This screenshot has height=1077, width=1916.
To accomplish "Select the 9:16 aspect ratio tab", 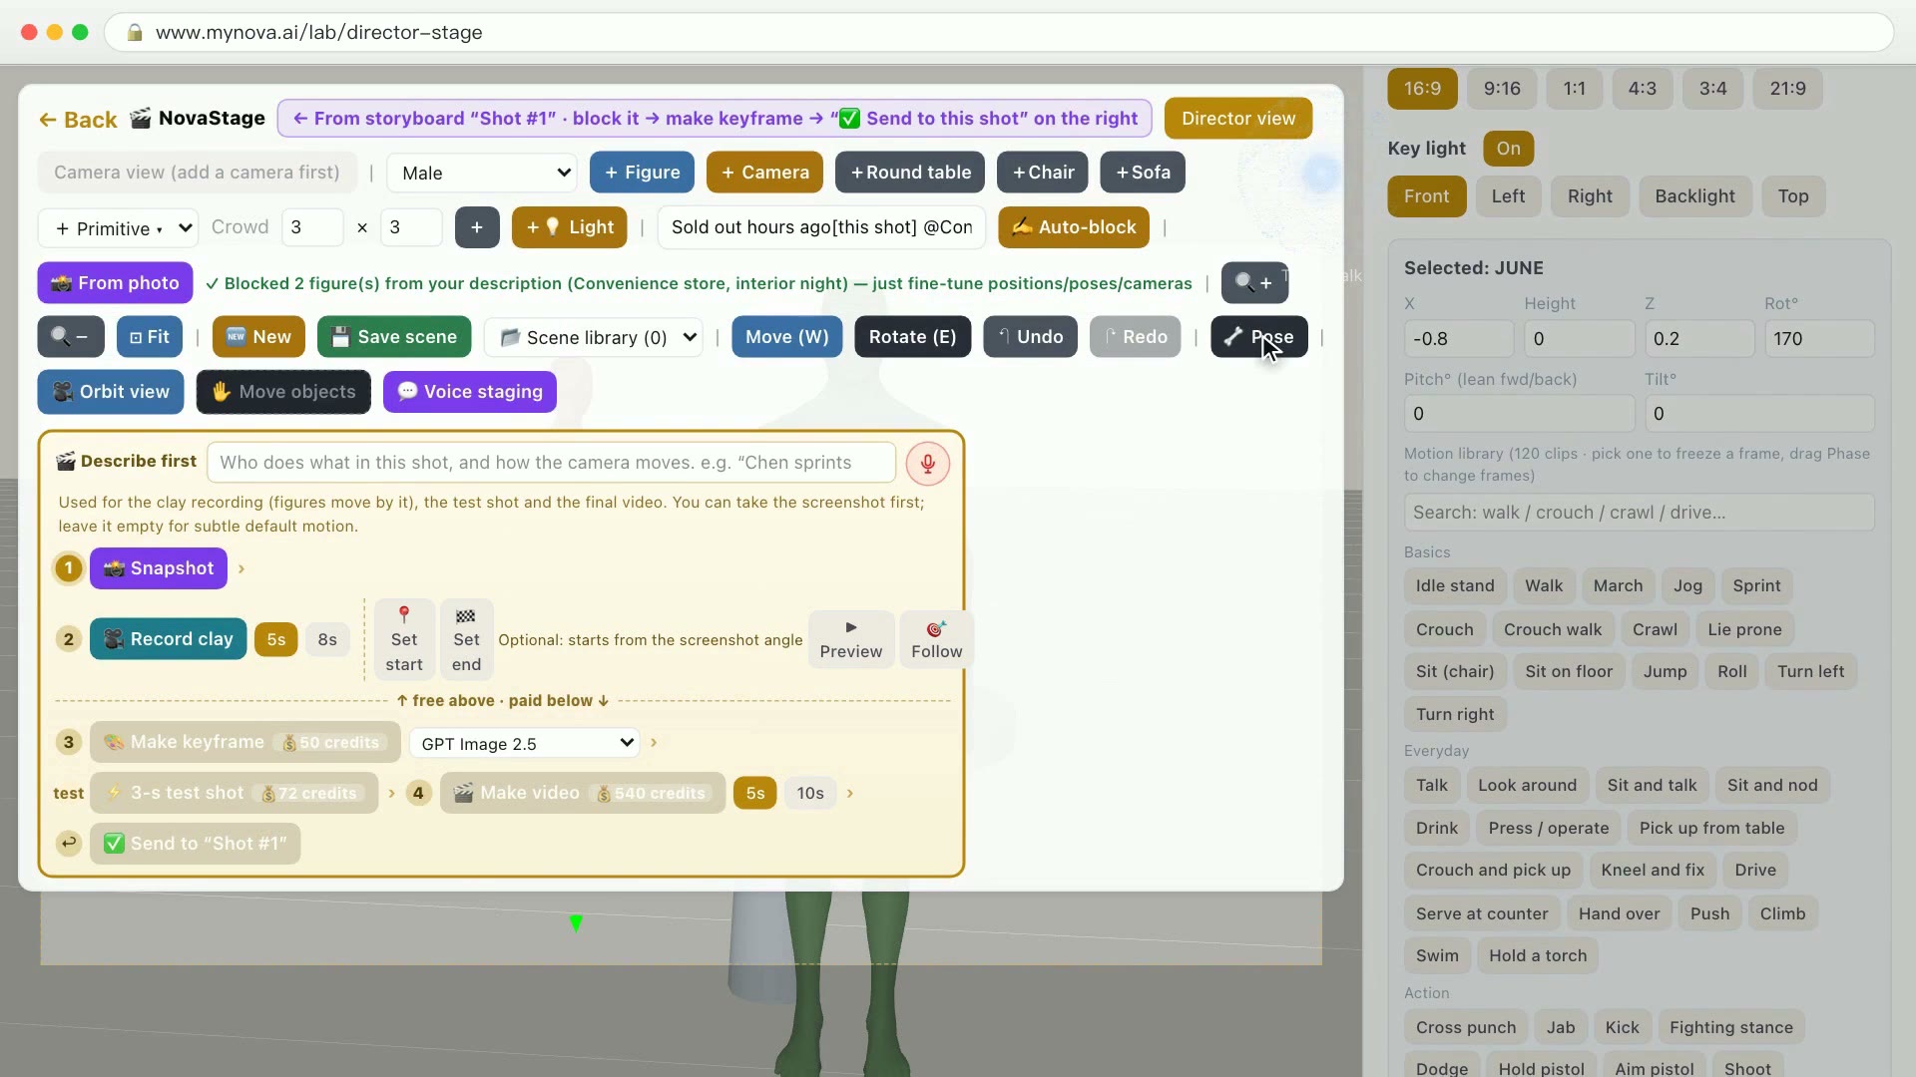I will [x=1502, y=89].
